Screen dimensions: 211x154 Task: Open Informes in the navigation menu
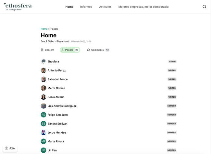(86, 7)
